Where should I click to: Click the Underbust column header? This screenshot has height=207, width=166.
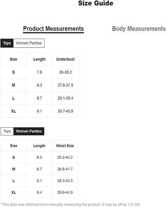click(65, 59)
